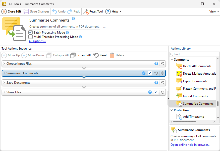220x151 pixels.
Task: Click the Actions Library vertical scrollbar thumb
Action: 218,104
